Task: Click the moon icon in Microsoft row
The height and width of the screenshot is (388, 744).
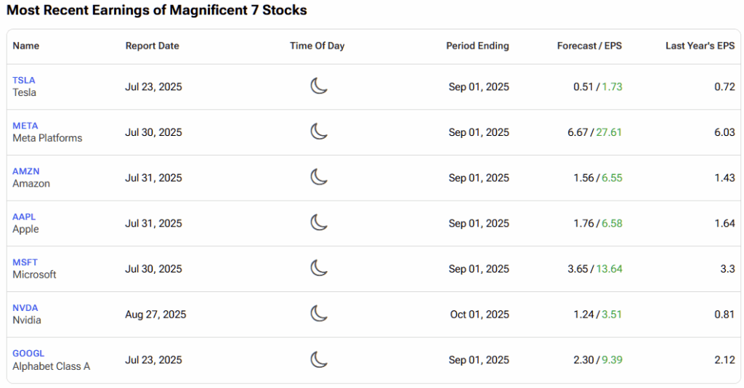Action: 319,269
